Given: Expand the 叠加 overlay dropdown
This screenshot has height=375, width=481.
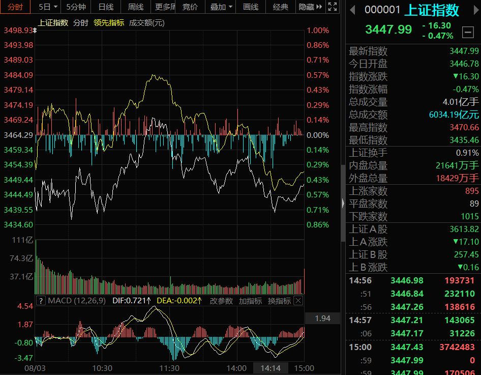Looking at the screenshot, I should tap(221, 7).
